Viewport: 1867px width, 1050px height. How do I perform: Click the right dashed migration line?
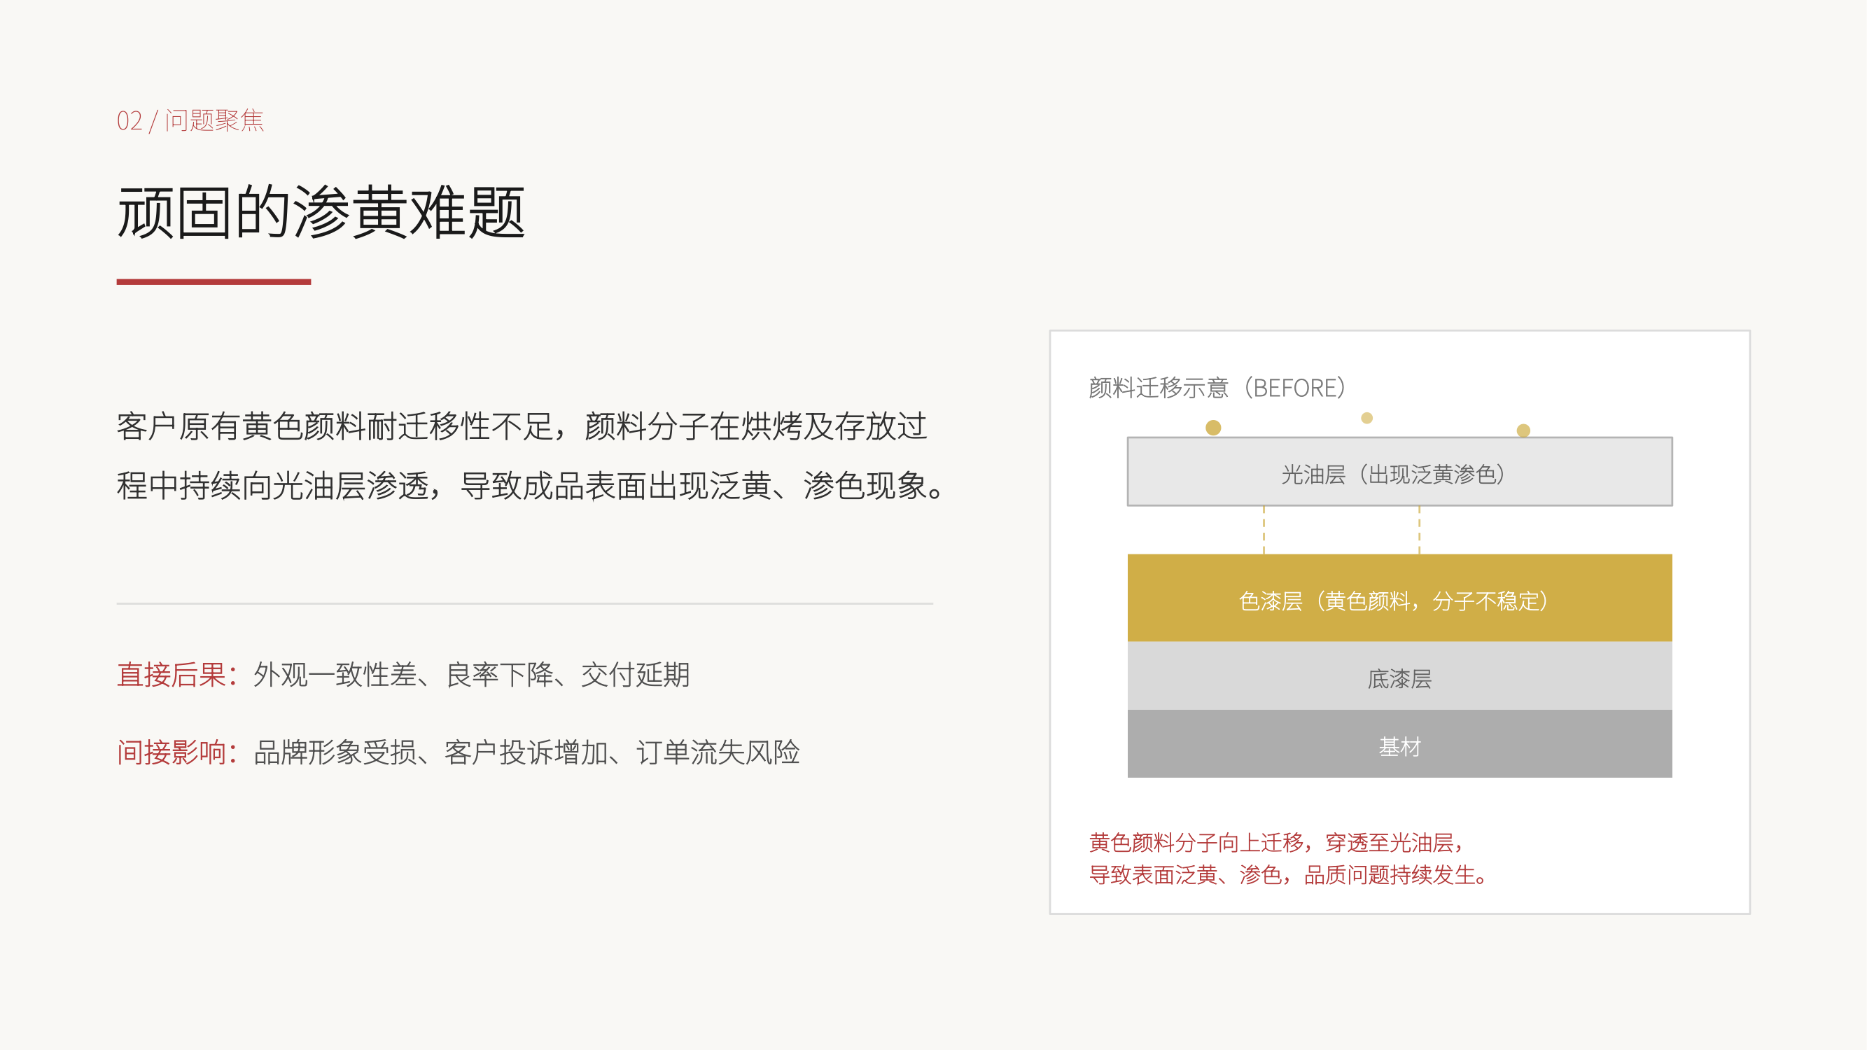1419,531
